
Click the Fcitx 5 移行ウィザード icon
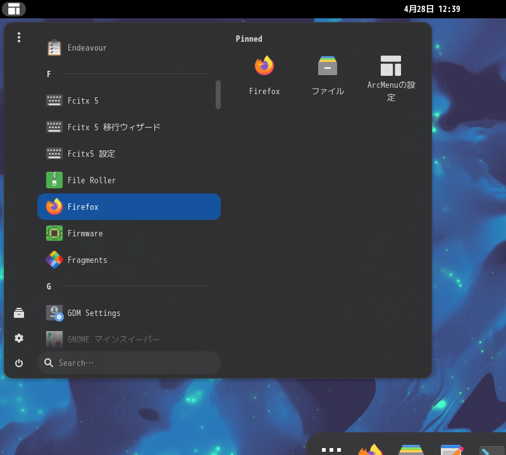click(54, 127)
